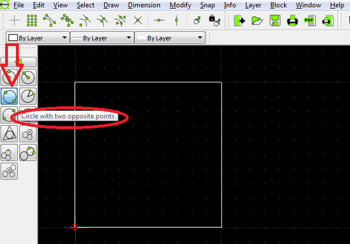This screenshot has width=350, height=244.
Task: Click the back button above circle tools
Action: tap(18, 62)
